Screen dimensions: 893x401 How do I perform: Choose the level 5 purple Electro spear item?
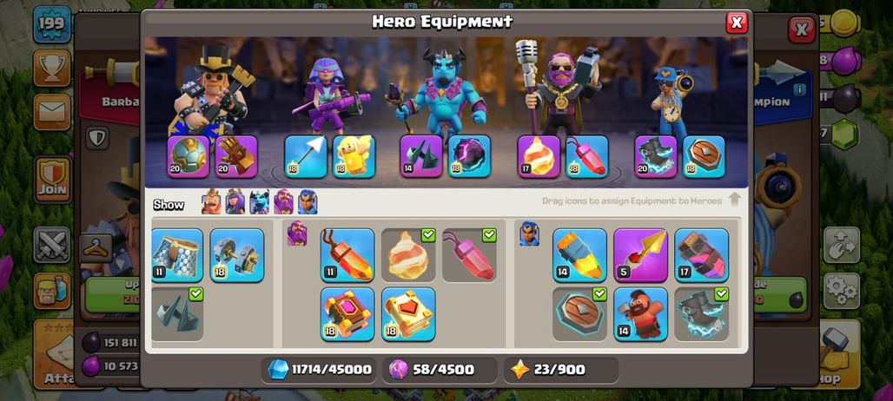click(640, 255)
